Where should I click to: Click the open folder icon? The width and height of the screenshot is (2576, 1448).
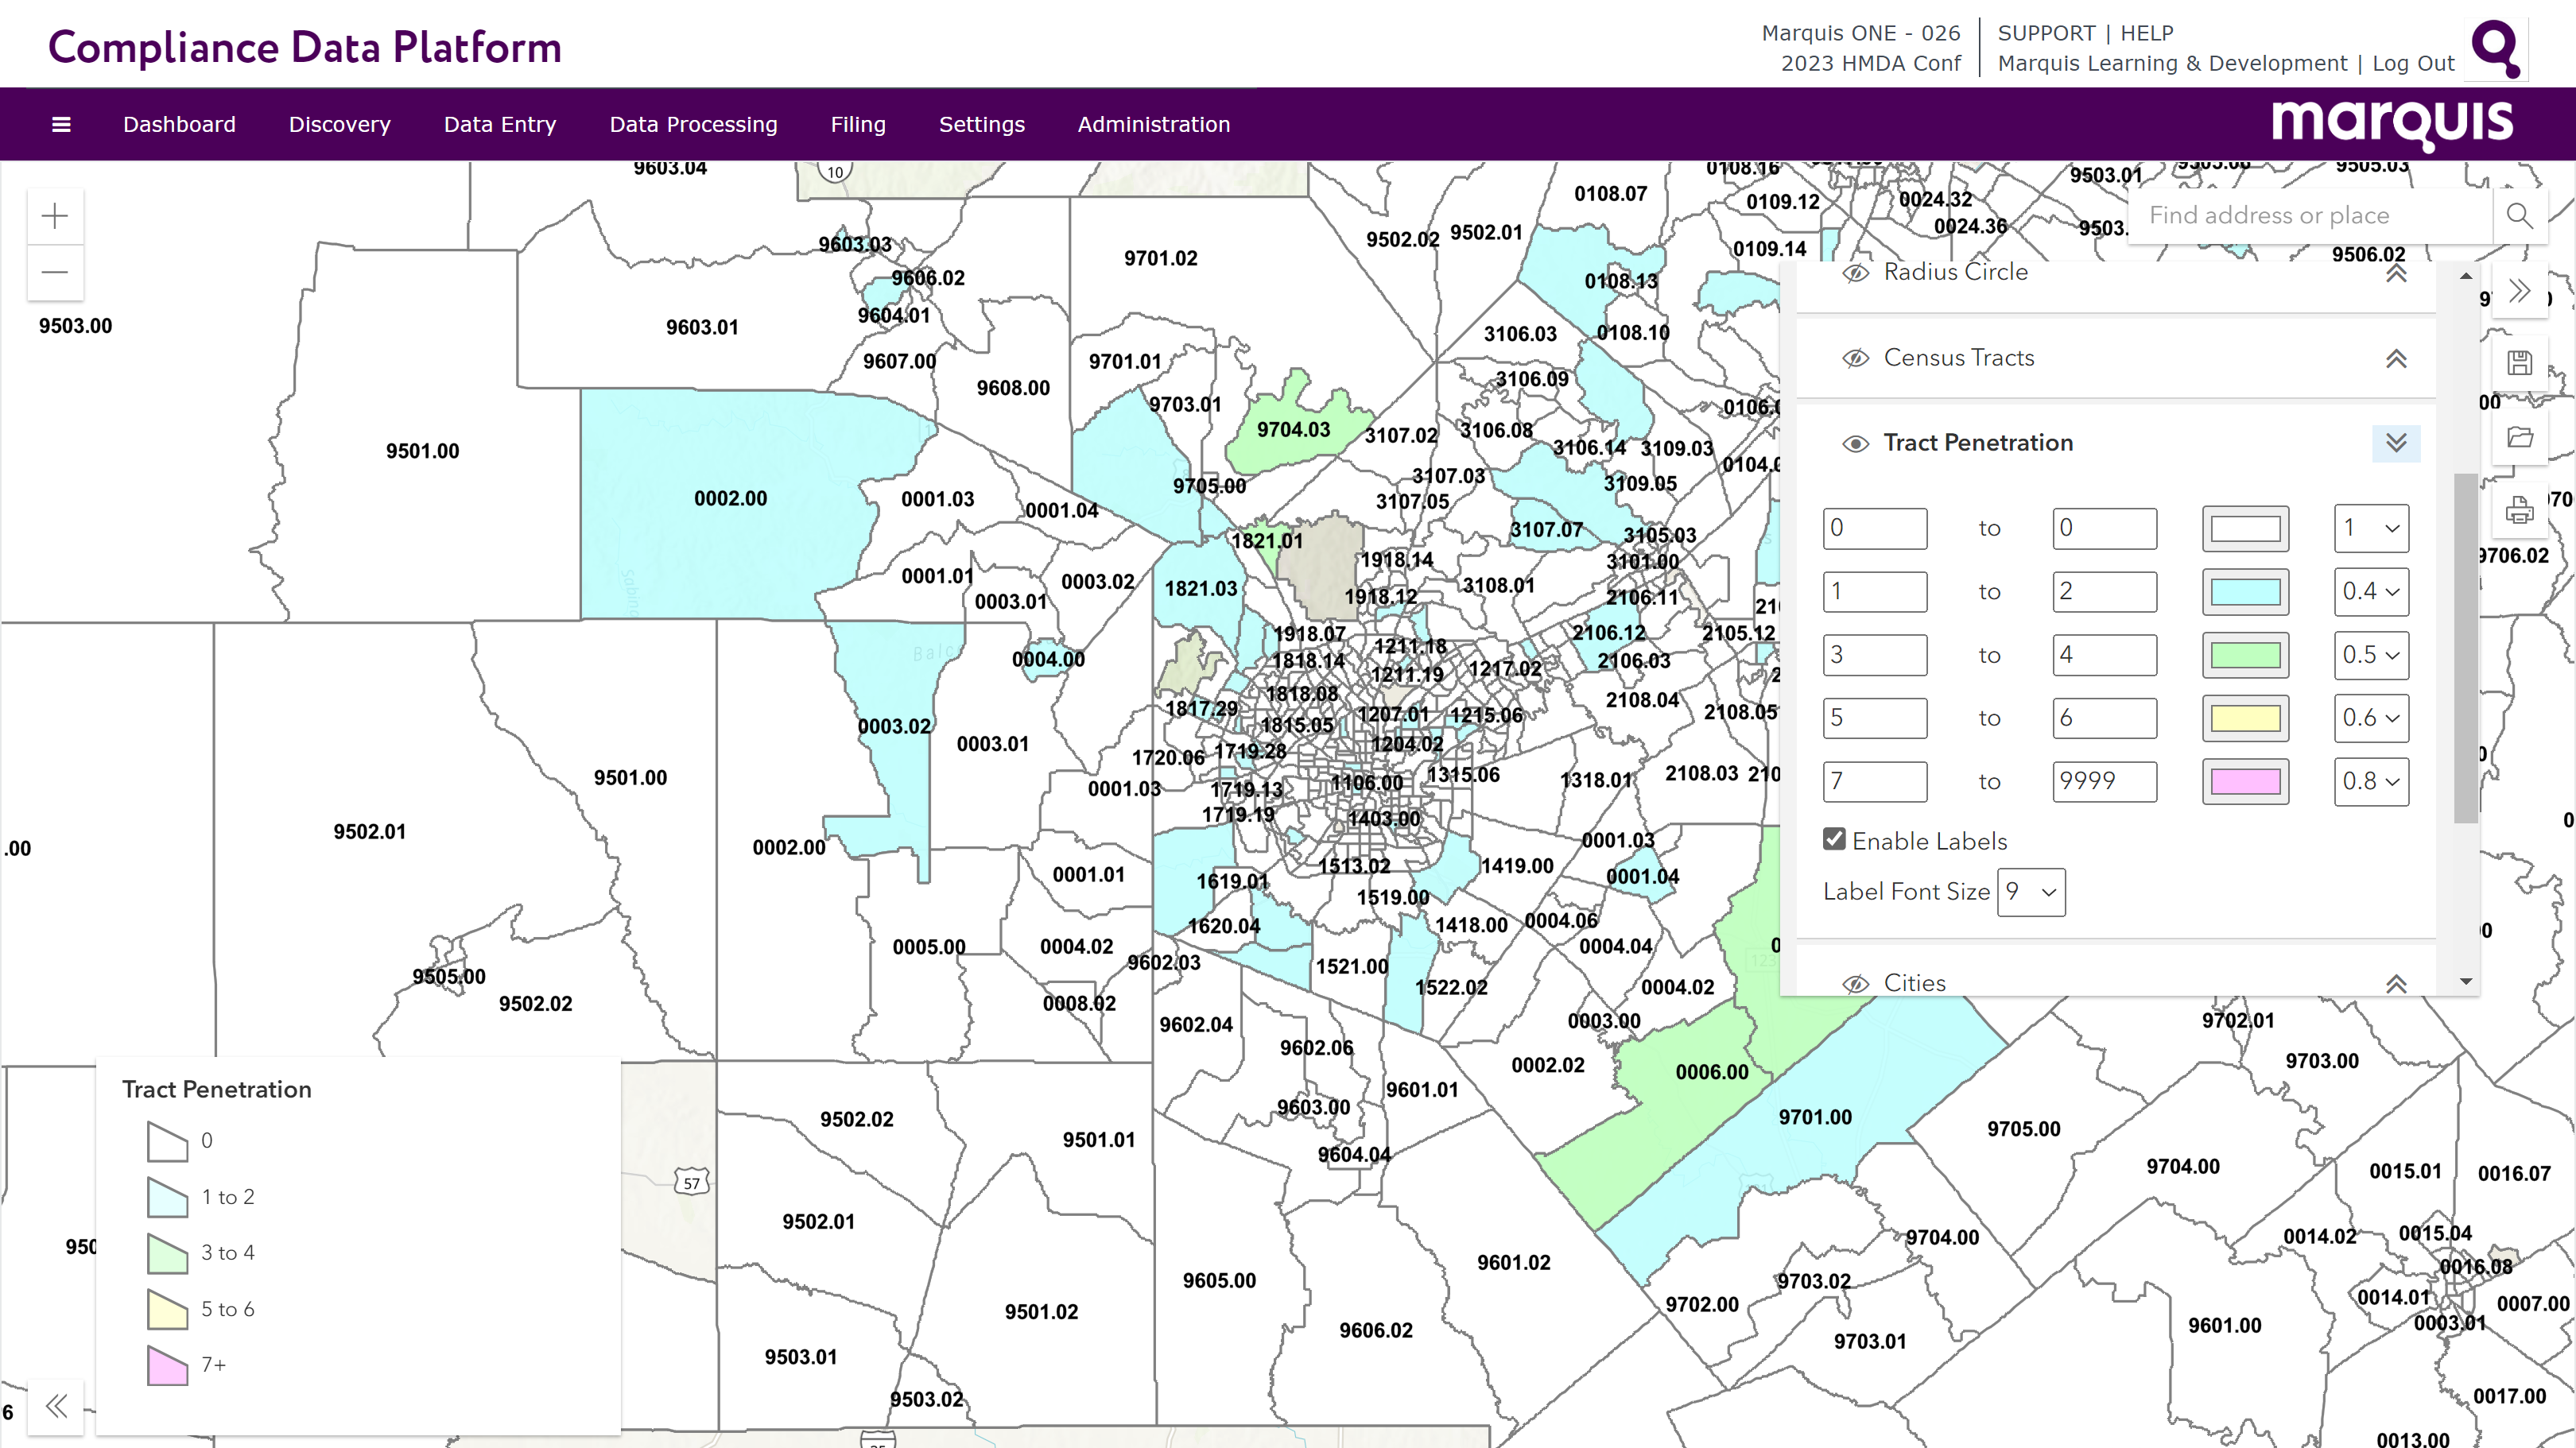click(x=2519, y=438)
